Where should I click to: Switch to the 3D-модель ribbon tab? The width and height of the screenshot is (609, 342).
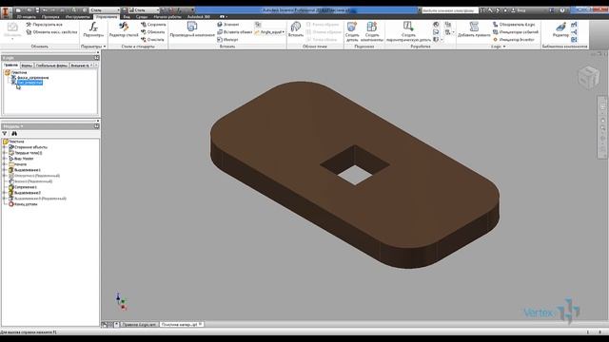(x=26, y=17)
